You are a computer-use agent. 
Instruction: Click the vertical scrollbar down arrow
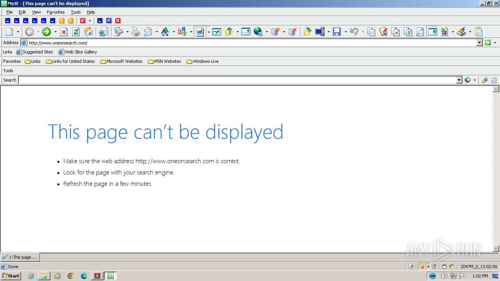(496, 249)
